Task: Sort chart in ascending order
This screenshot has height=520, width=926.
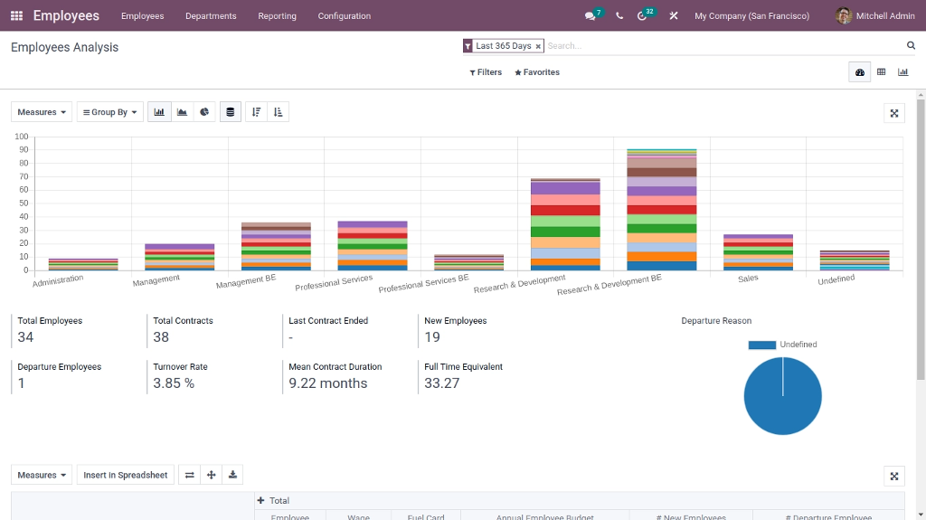Action: 279,112
